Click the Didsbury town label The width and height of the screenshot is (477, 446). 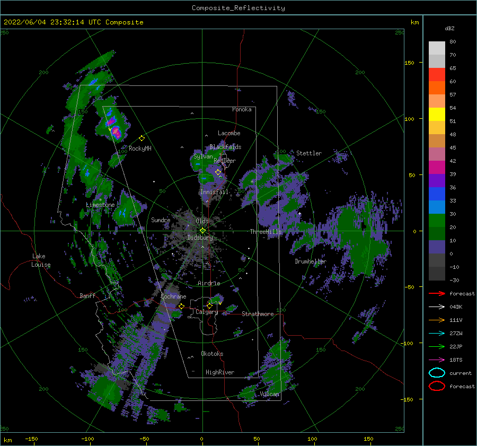click(200, 238)
